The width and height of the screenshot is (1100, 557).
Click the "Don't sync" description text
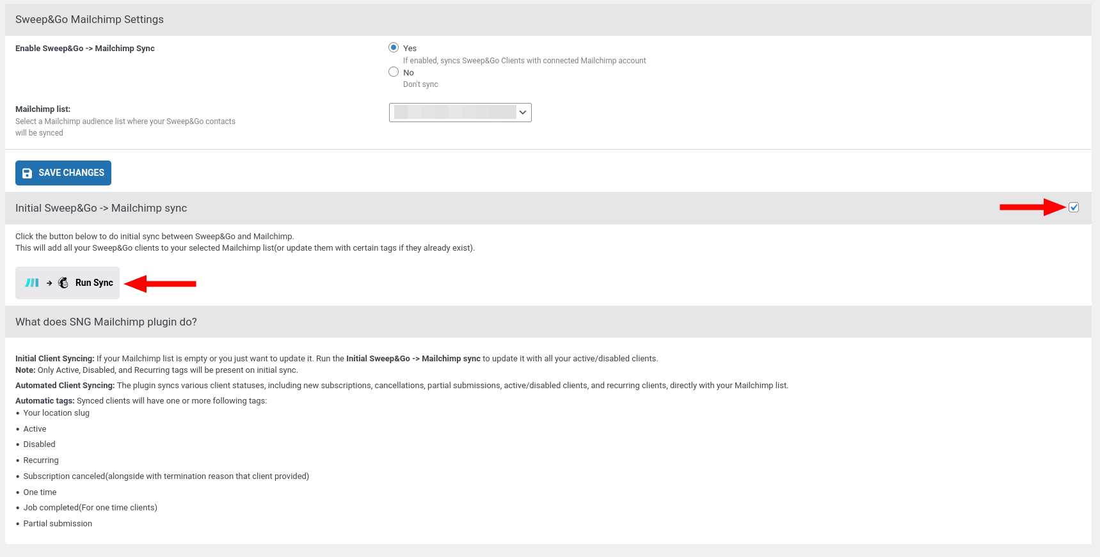tap(420, 84)
